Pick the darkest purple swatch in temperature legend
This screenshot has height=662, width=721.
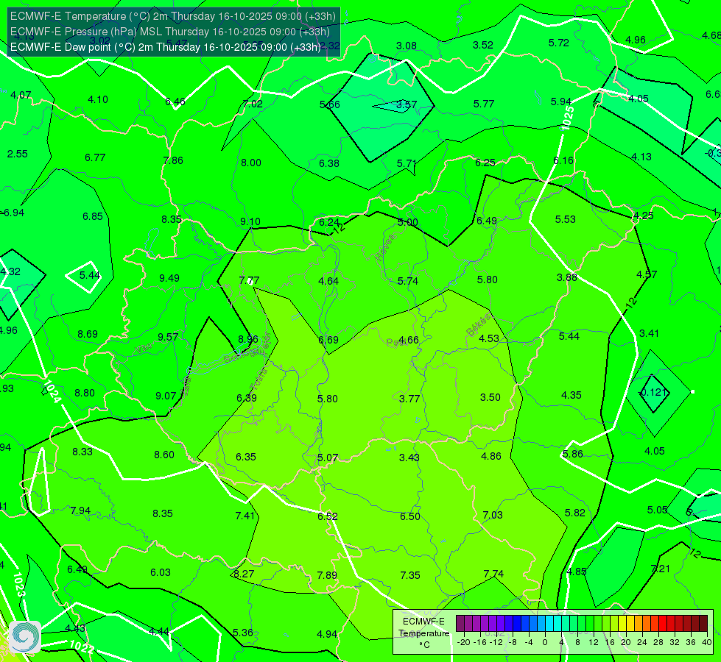[x=460, y=624]
